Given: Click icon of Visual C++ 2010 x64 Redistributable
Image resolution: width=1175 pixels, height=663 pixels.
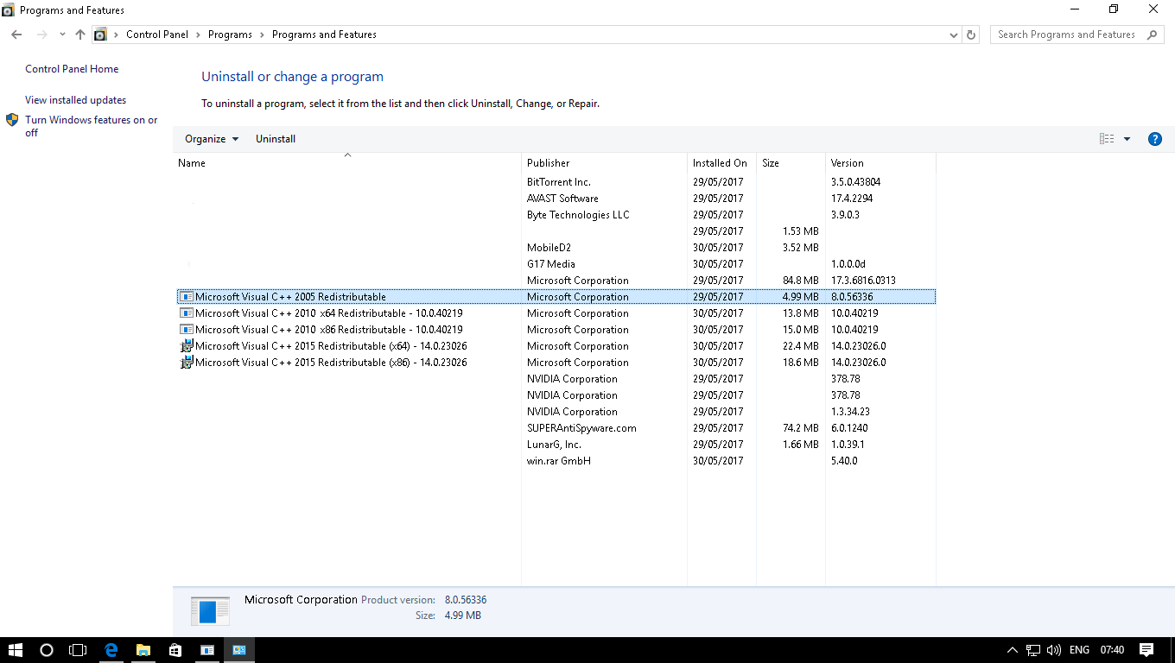Looking at the screenshot, I should pyautogui.click(x=186, y=313).
